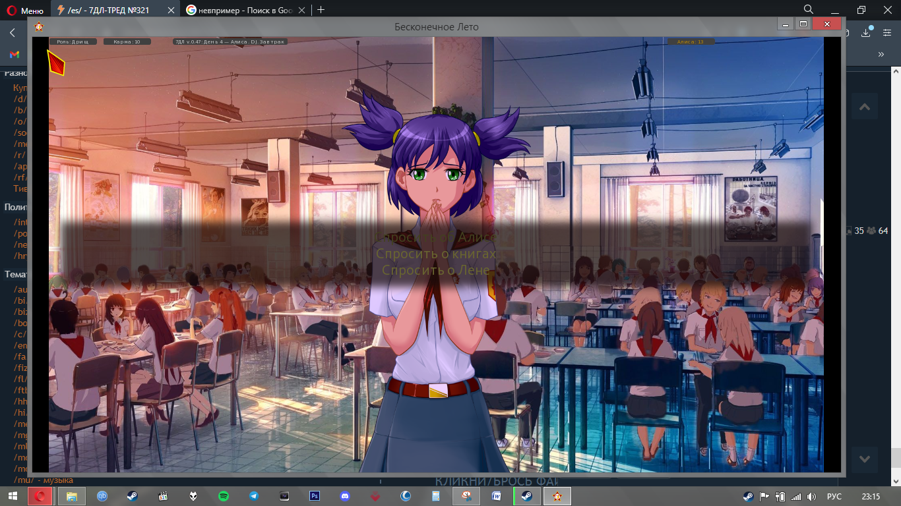Click the red pioneer badge icon in the game
Image resolution: width=901 pixels, height=506 pixels.
55,63
